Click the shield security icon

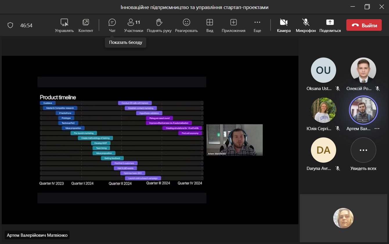[10, 26]
